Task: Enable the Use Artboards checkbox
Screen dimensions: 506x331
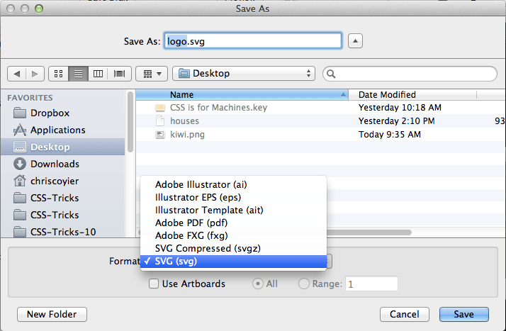Action: tap(153, 284)
